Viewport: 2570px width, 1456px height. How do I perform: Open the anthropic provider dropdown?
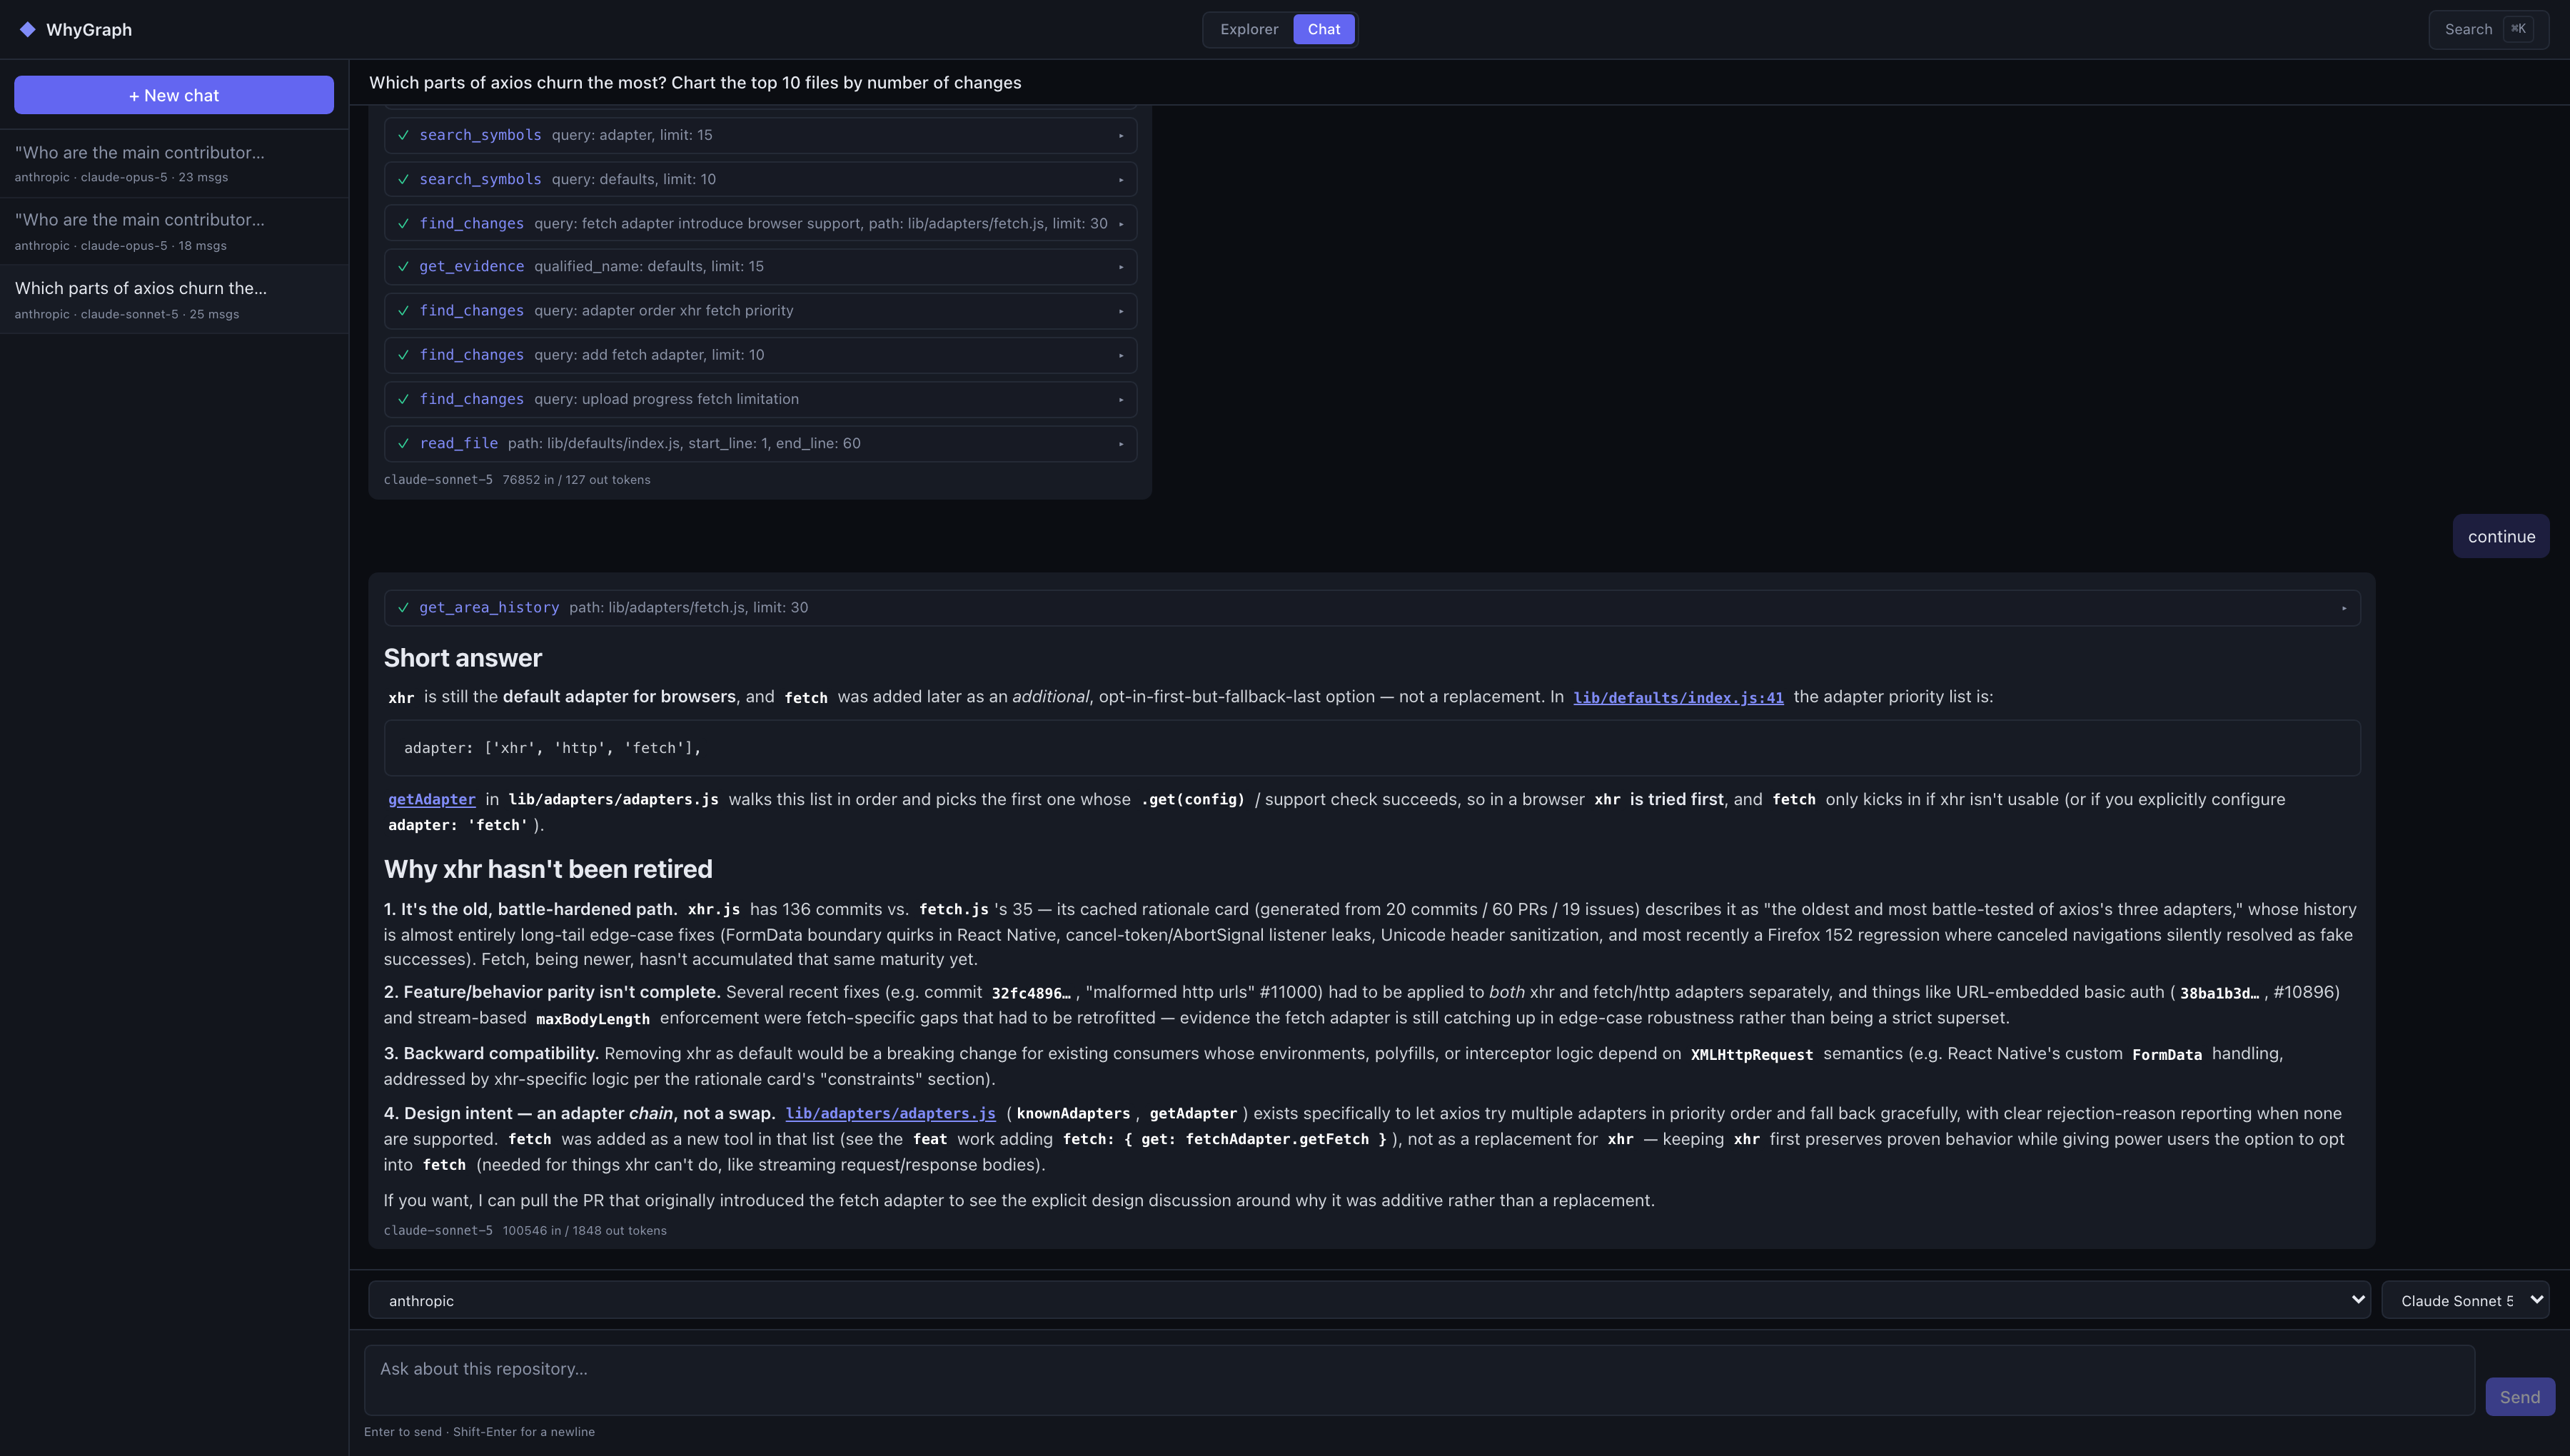[1369, 1300]
